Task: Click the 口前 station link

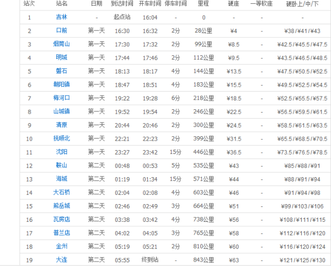Action: pyautogui.click(x=62, y=30)
